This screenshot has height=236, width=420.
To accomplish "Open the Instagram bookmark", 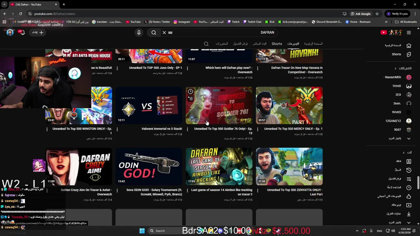I will point(182,22).
